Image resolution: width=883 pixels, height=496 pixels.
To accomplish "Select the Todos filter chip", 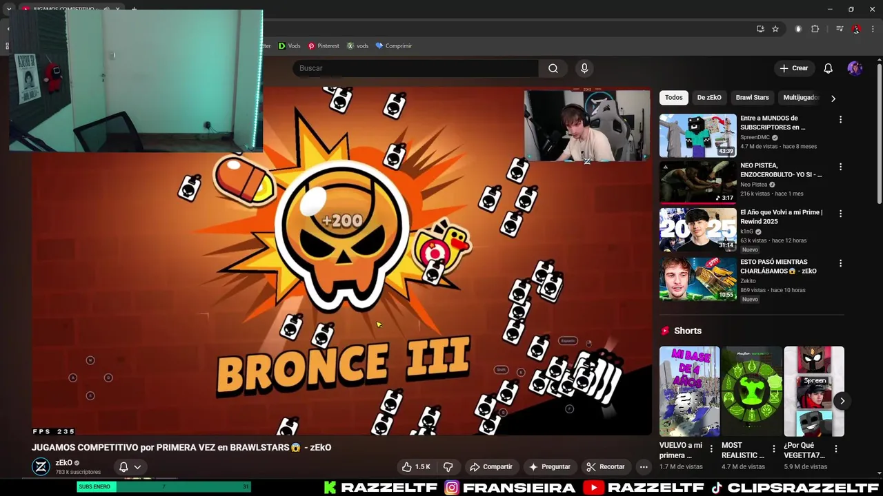I will coord(674,98).
